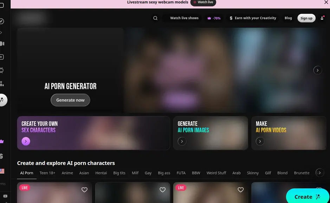The image size is (330, 203).
Task: Open the user profile icon
Action: click(x=322, y=18)
